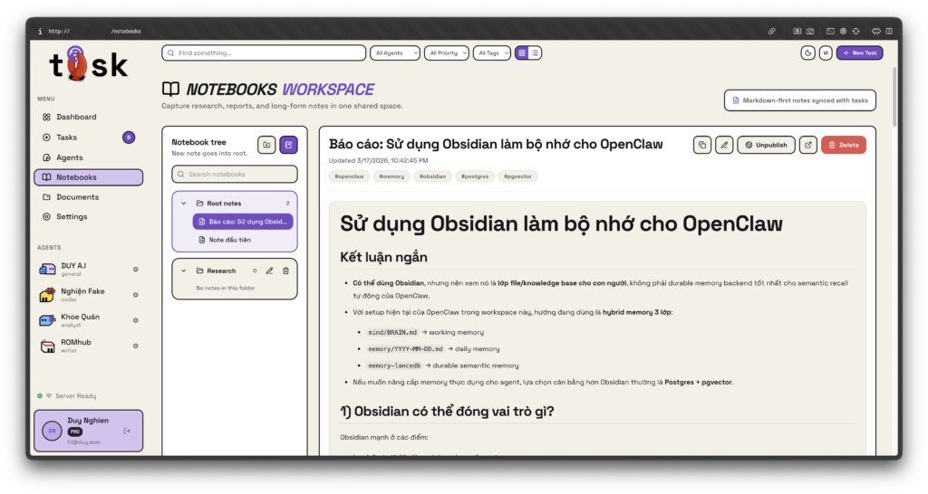
Task: Open the All Agents dropdown
Action: (x=395, y=53)
